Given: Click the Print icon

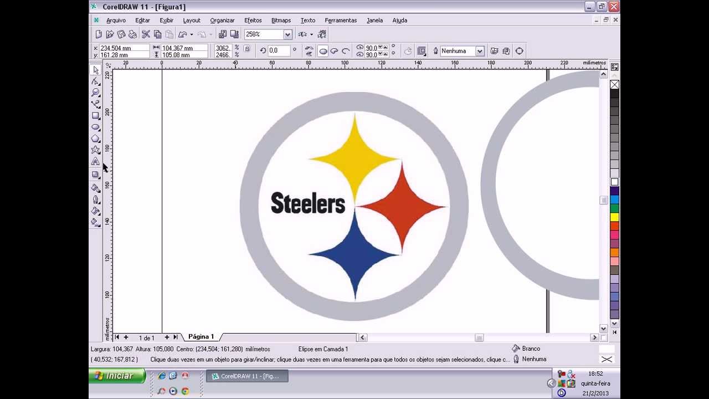Looking at the screenshot, I should [x=133, y=34].
